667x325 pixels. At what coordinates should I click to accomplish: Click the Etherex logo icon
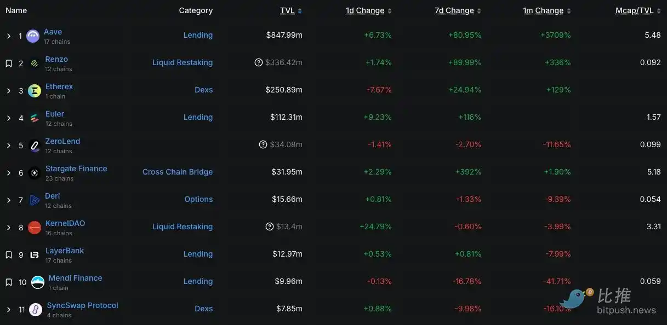pos(35,91)
